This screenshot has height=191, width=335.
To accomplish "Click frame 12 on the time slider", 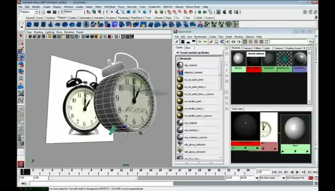I will (x=131, y=171).
